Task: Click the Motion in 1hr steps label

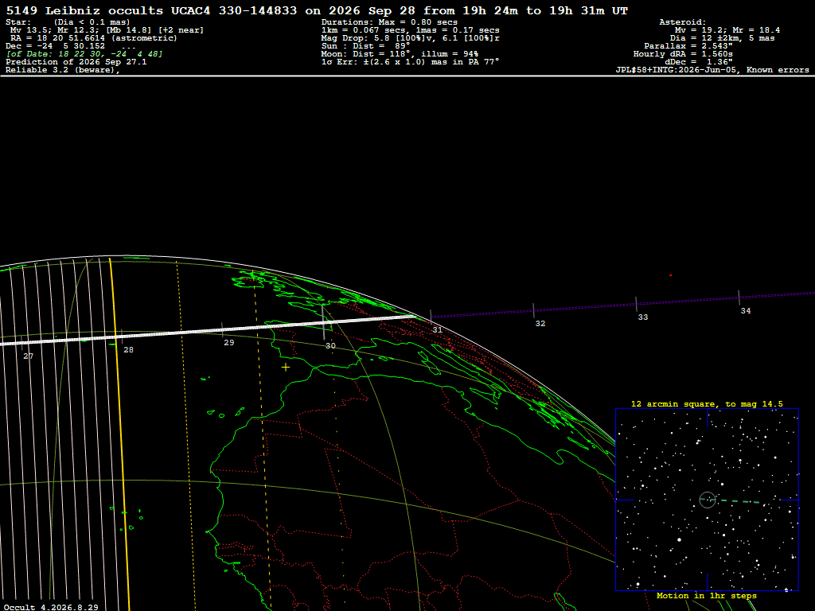Action: click(x=707, y=595)
